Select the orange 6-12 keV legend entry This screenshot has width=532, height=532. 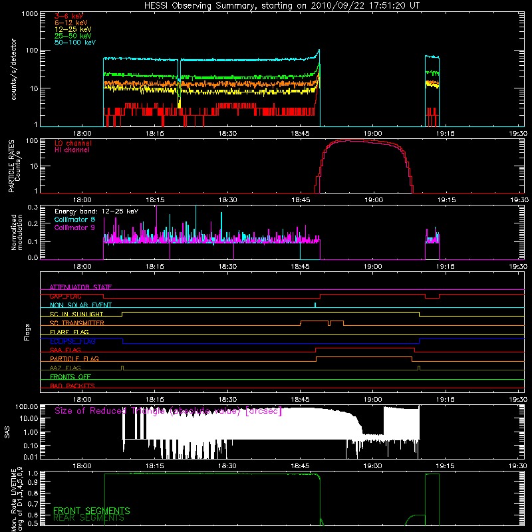pos(71,23)
